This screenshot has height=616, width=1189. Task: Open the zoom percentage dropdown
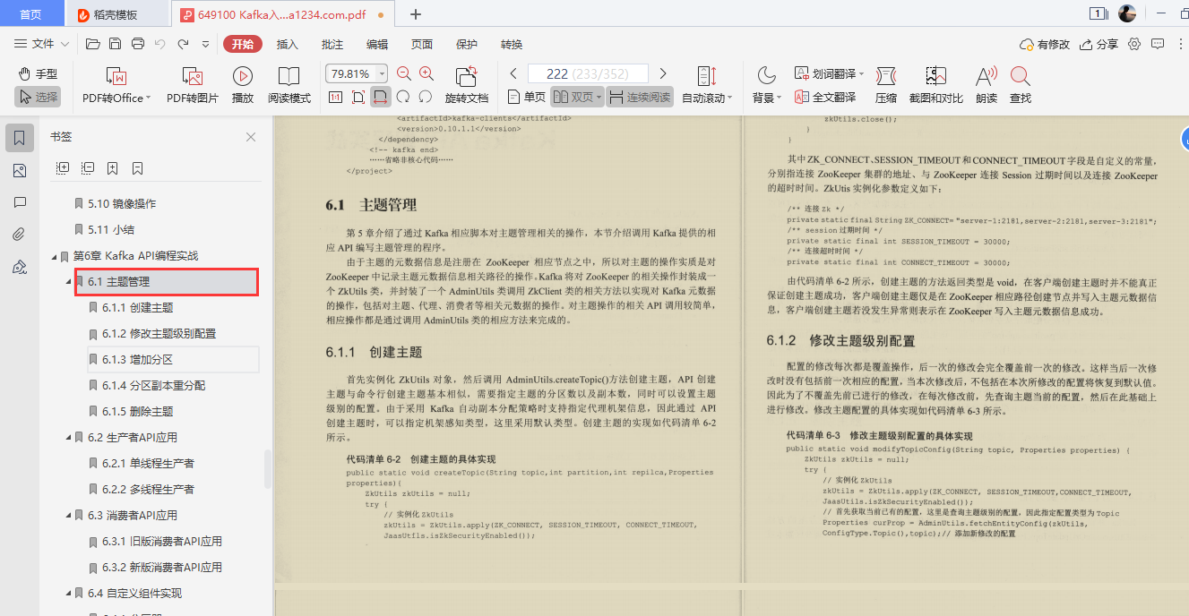380,73
